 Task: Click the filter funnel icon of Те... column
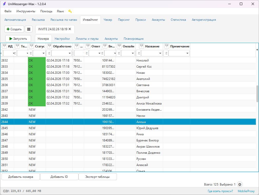click(x=17, y=46)
